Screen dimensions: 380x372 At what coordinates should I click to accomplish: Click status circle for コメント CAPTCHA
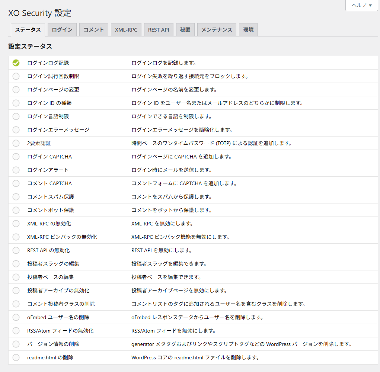[x=16, y=183]
